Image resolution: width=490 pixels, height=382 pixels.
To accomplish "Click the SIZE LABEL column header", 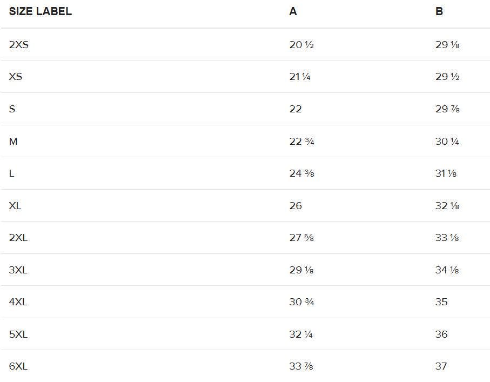I will coord(40,11).
